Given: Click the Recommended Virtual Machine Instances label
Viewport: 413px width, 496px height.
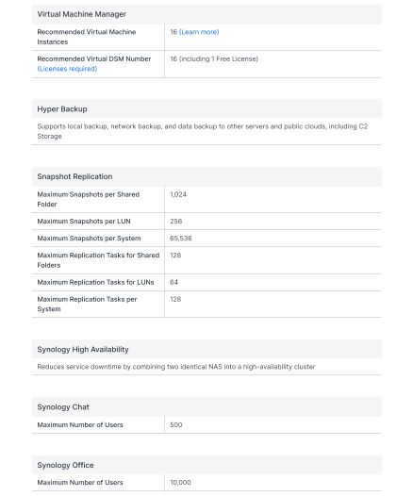Looking at the screenshot, I should (x=87, y=37).
